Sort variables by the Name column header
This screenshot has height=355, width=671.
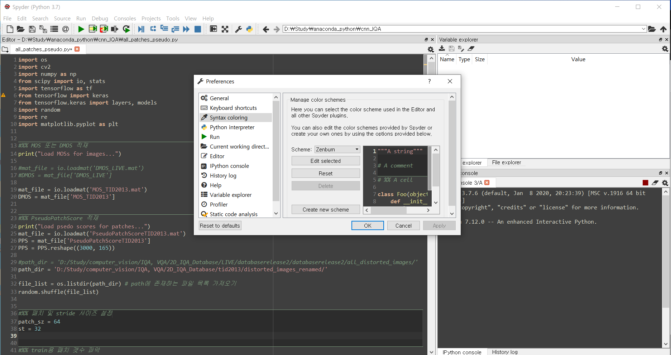coord(447,59)
